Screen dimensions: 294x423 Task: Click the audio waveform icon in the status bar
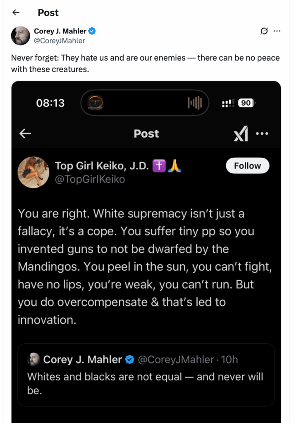(196, 103)
